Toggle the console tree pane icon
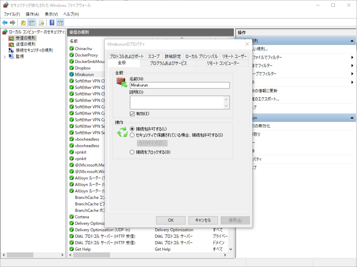 click(31, 23)
